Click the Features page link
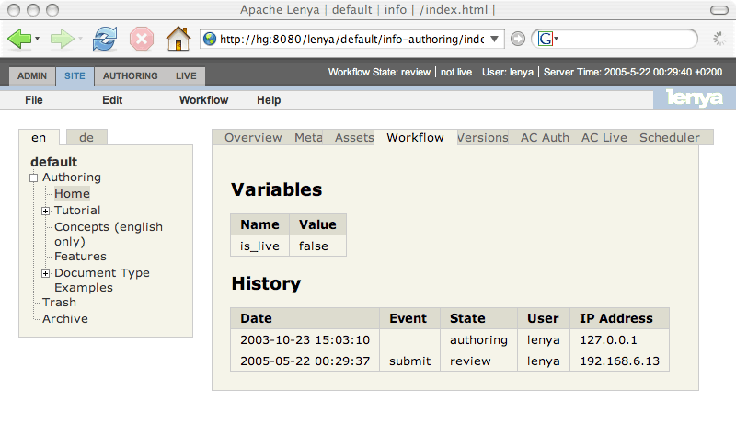 coord(80,257)
